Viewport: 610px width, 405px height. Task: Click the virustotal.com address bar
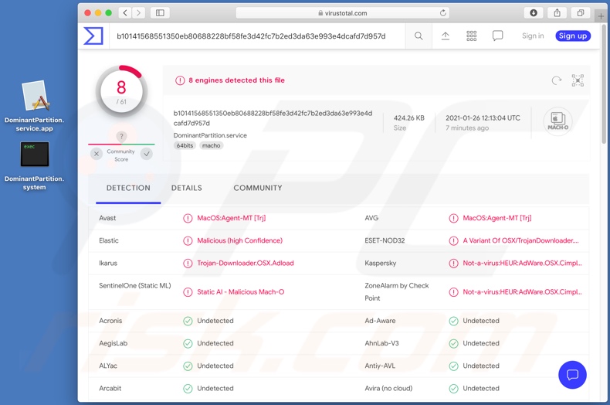(342, 13)
